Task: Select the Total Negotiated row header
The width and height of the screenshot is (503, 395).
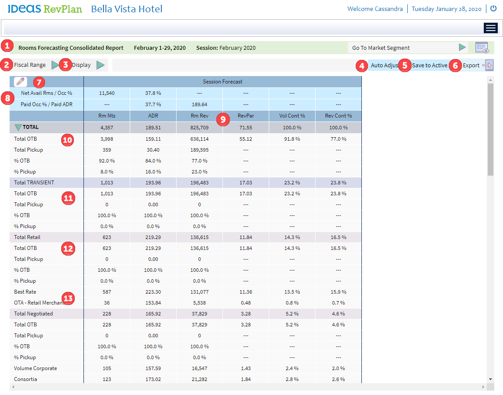Action: click(33, 314)
